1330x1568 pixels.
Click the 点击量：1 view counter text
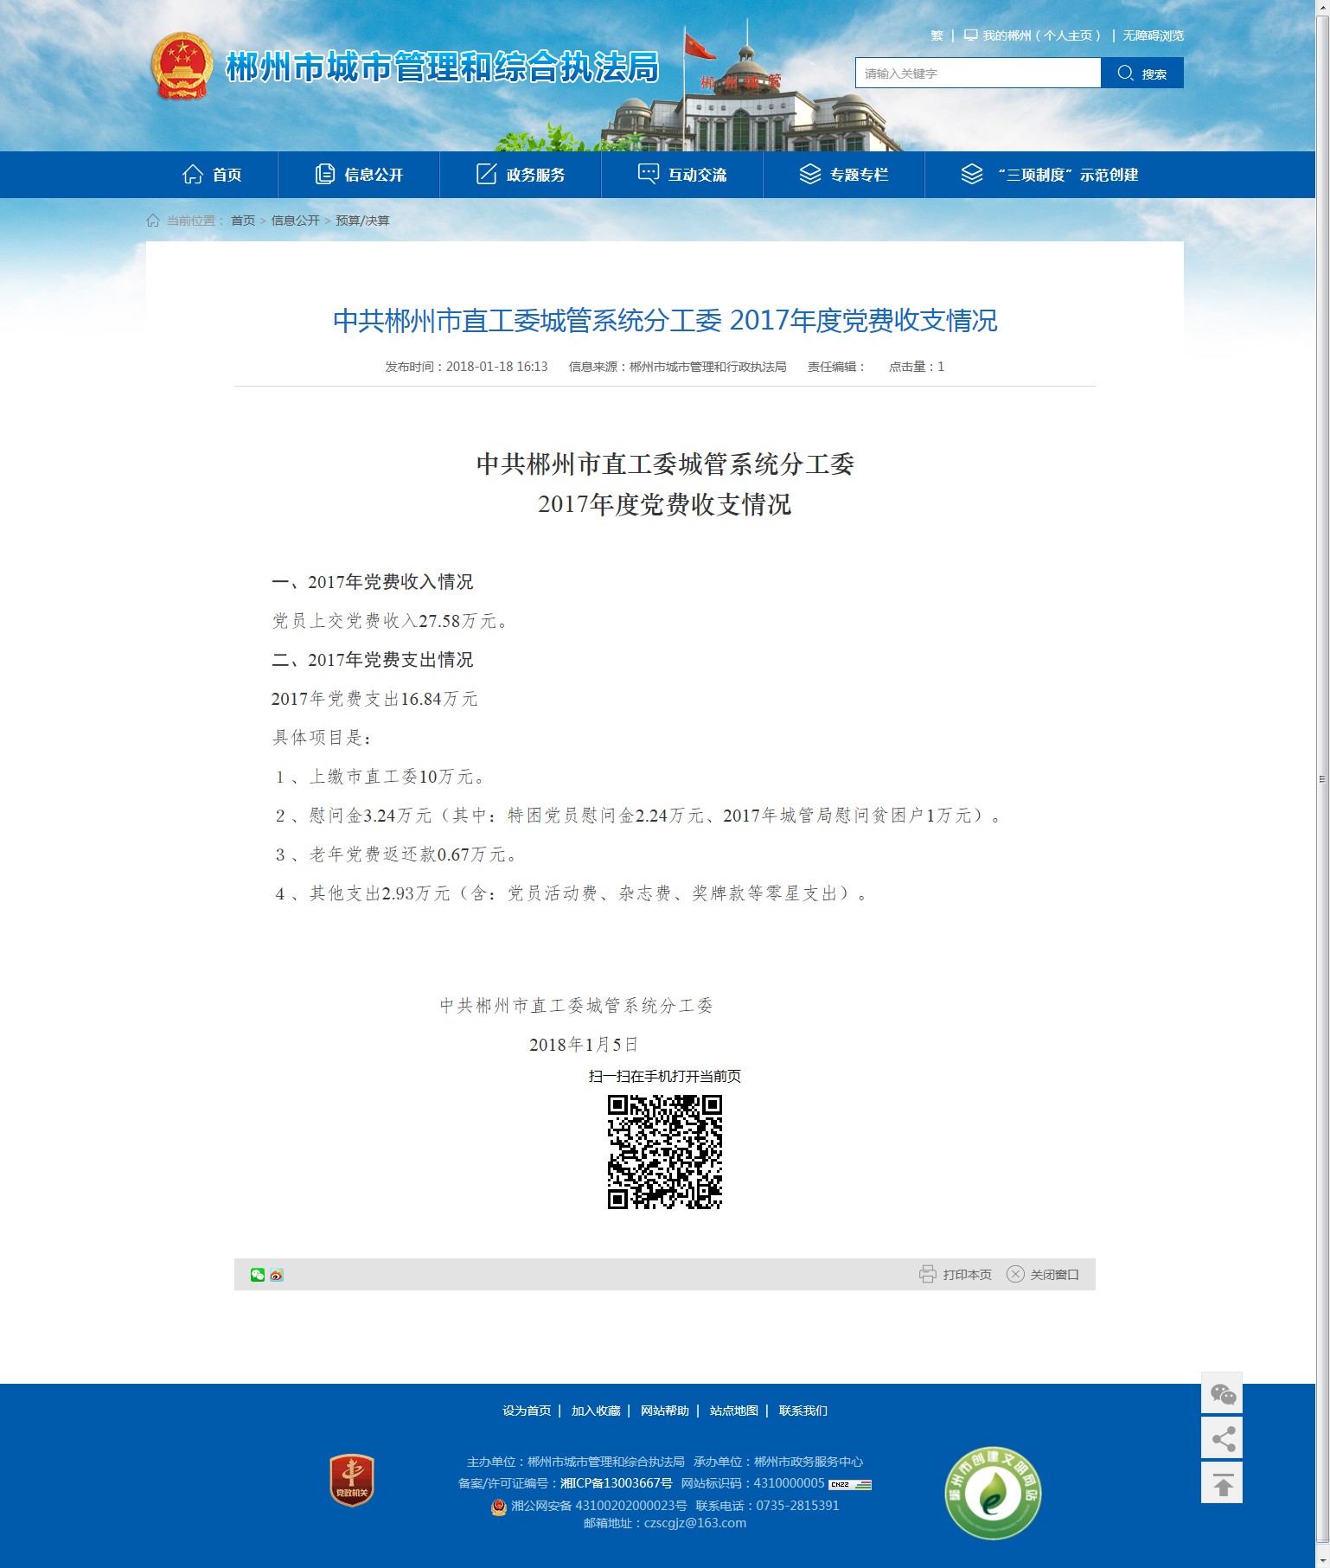coord(917,367)
